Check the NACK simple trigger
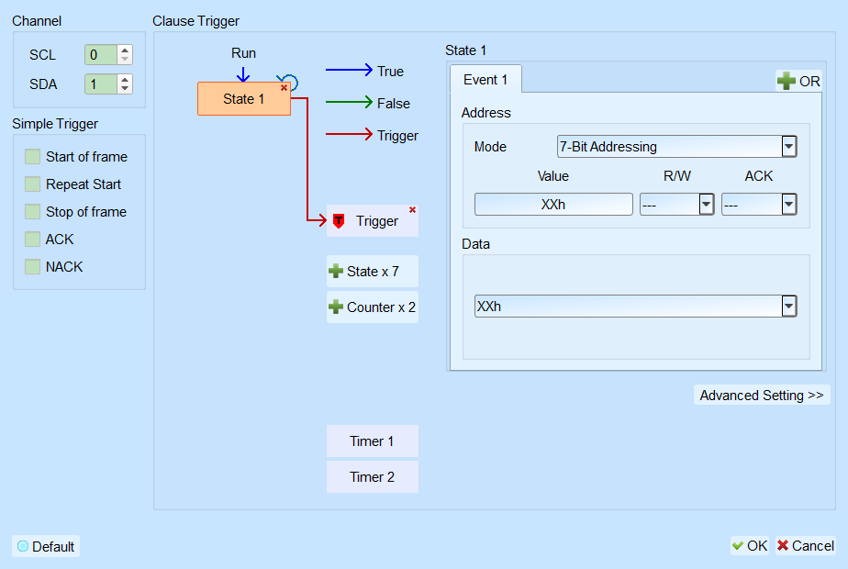 point(32,267)
